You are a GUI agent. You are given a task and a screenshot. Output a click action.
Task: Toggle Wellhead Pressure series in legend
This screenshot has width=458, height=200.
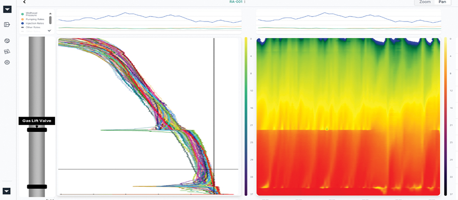coord(34,14)
